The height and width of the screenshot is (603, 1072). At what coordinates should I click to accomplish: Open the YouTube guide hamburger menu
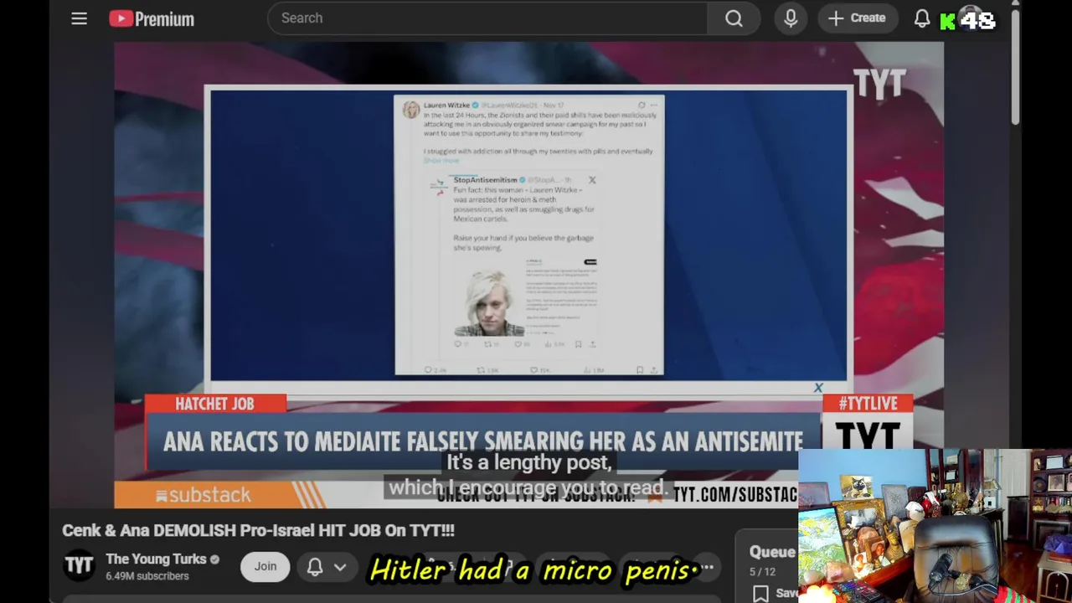coord(79,18)
